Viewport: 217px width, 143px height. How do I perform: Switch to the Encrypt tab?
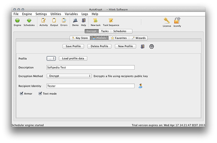(x=92, y=31)
